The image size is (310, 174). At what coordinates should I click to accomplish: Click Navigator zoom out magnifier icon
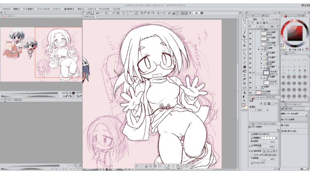click(67, 93)
